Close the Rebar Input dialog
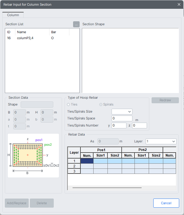This screenshot has height=215, width=184. [x=179, y=4]
